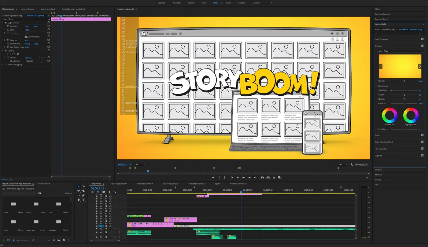Open workspace overflow chevrons at top

[x=271, y=3]
